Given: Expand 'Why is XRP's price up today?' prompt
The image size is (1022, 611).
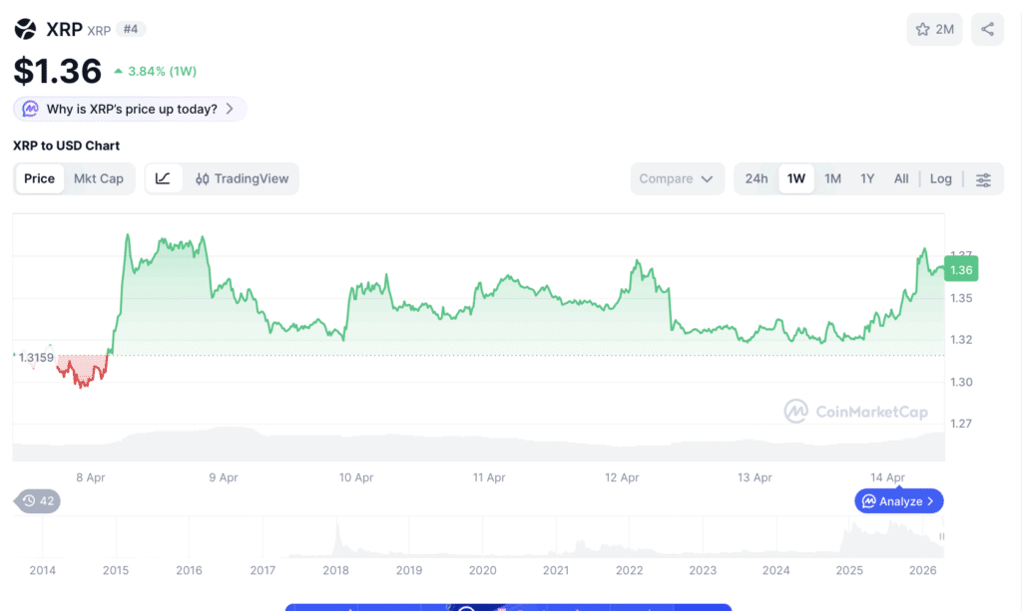Looking at the screenshot, I should pos(129,108).
